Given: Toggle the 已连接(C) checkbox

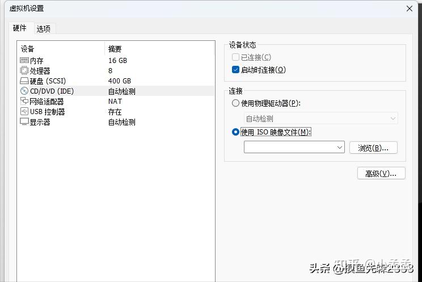Looking at the screenshot, I should pyautogui.click(x=235, y=57).
